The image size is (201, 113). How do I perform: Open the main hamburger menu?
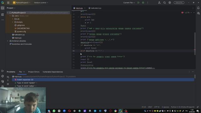click(x=8, y=3)
